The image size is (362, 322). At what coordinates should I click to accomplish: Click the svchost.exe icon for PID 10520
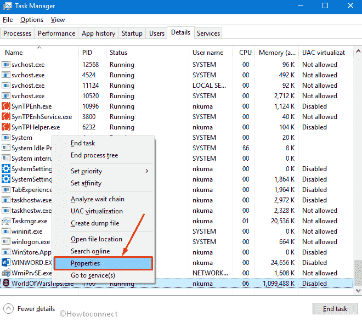pos(6,96)
